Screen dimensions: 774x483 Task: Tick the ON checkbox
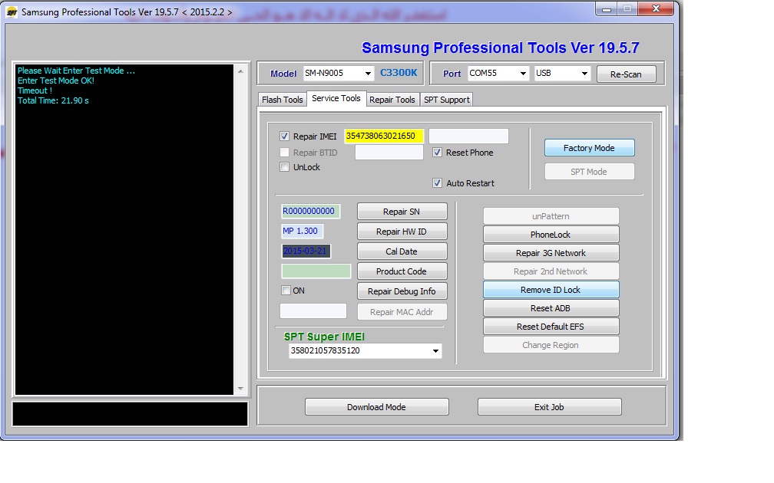286,291
